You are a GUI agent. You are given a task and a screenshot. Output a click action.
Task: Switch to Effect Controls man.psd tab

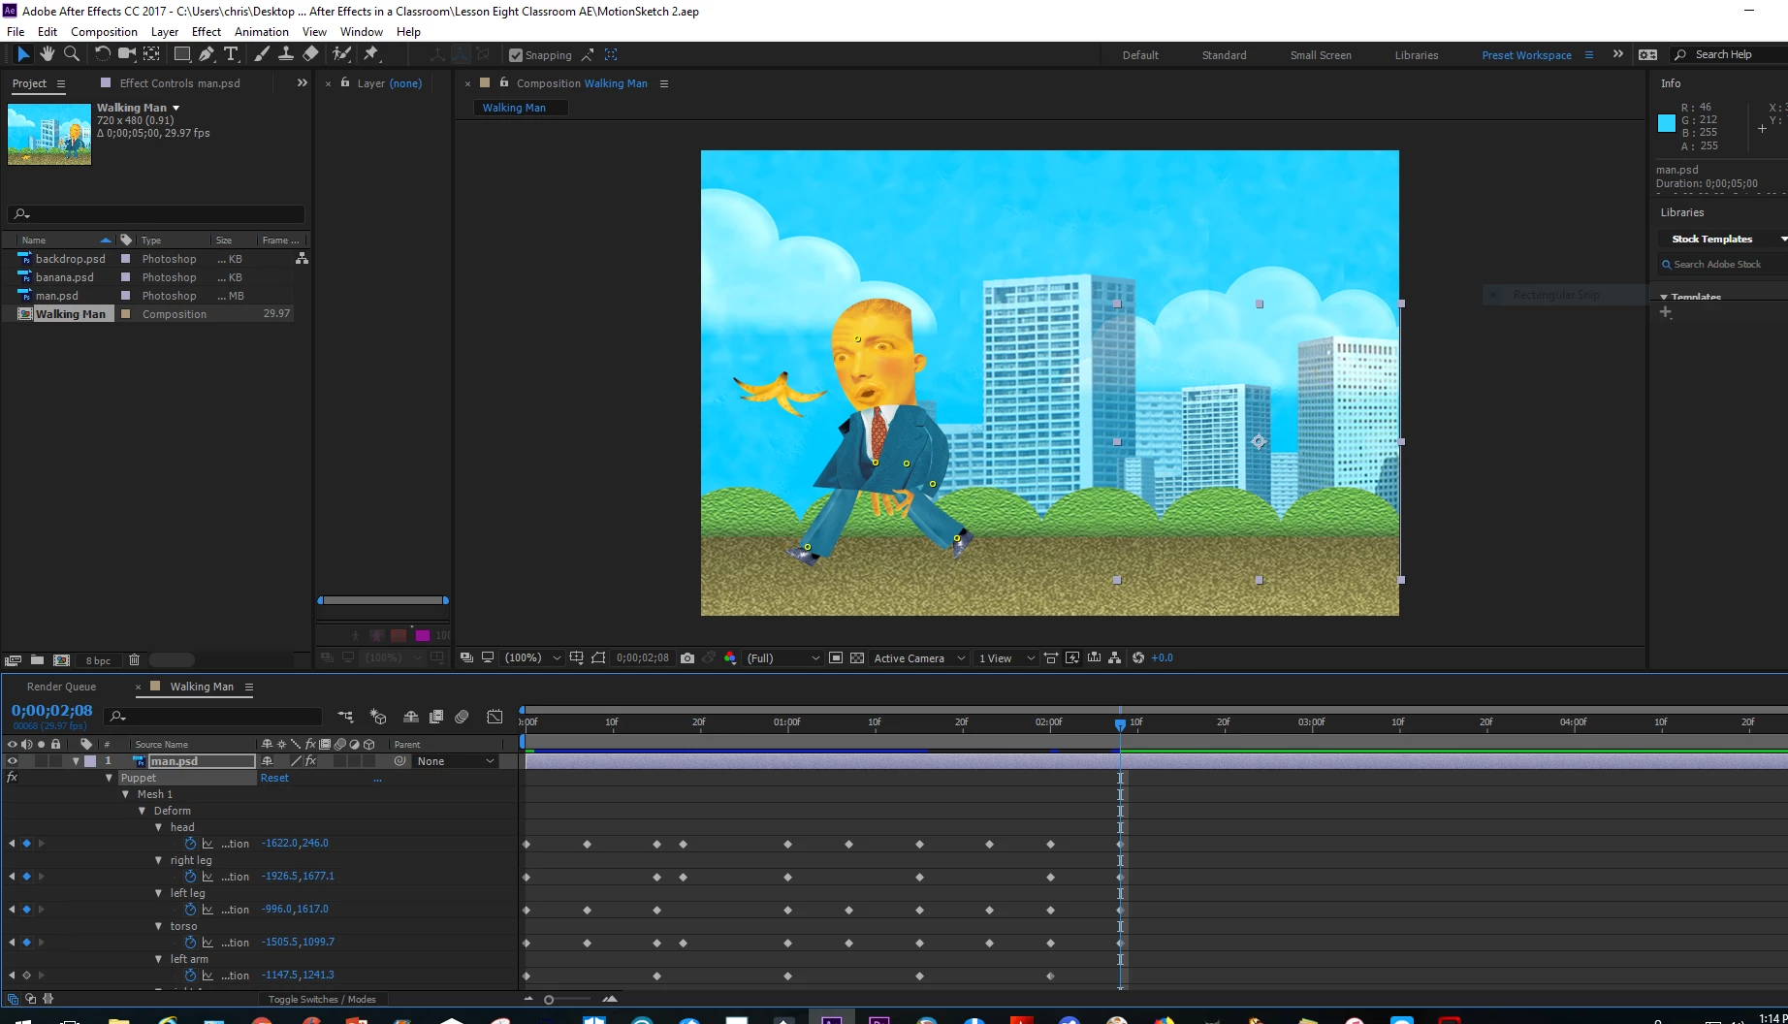179,83
